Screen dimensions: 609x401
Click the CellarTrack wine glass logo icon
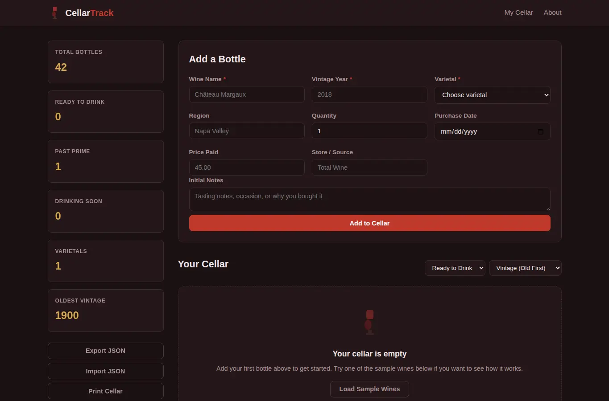coord(54,13)
